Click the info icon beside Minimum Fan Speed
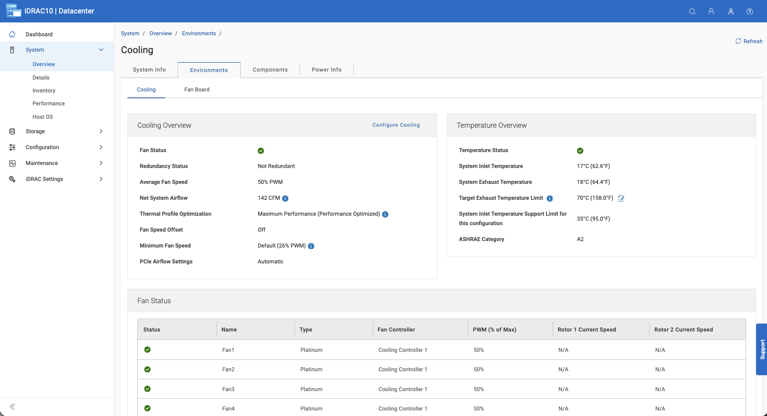The image size is (767, 416). point(311,246)
